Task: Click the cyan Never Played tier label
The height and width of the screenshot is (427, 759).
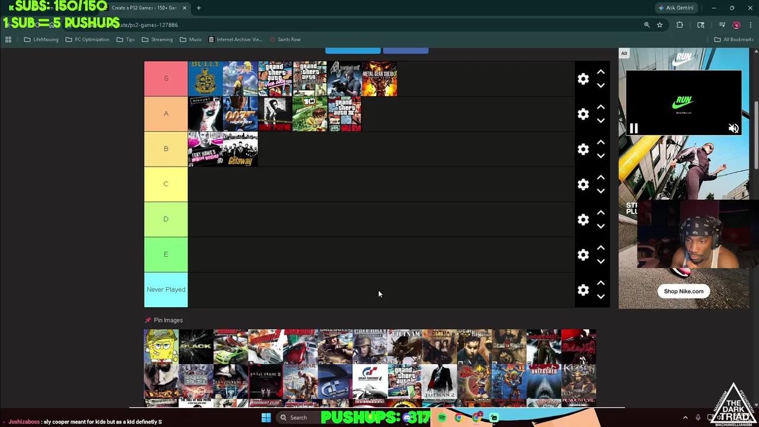Action: (x=166, y=289)
